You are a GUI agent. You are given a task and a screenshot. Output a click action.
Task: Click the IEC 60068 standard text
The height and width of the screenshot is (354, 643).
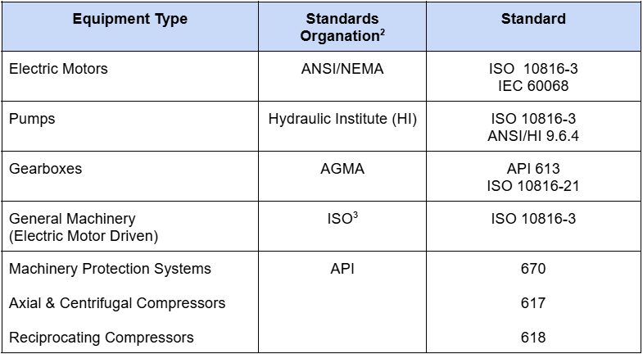point(532,85)
